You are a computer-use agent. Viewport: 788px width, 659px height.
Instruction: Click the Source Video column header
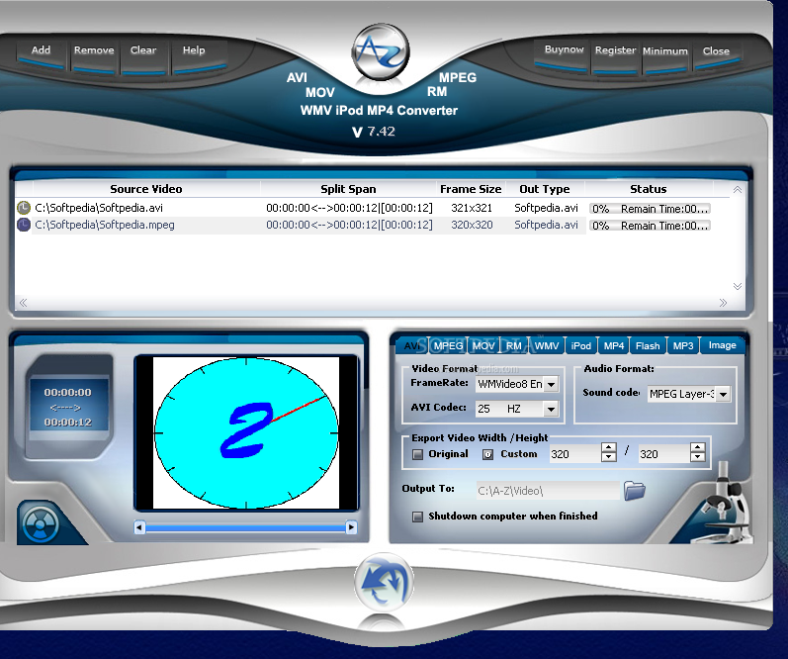pyautogui.click(x=145, y=189)
